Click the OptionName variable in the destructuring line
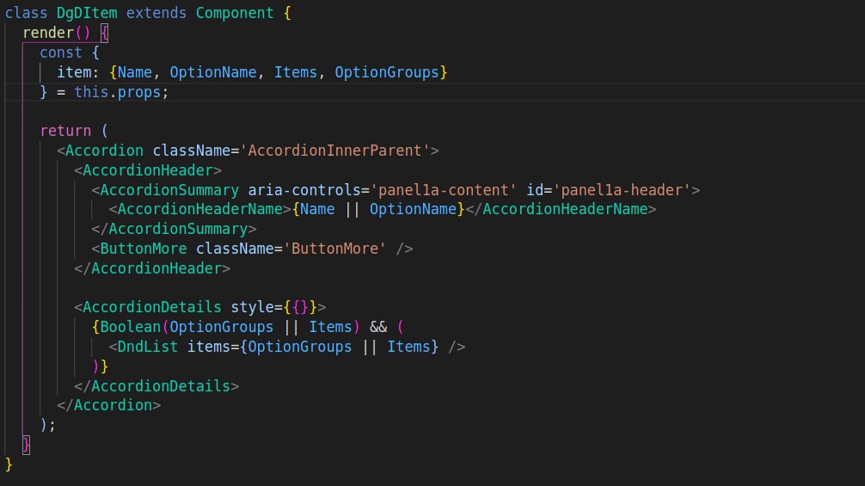This screenshot has width=865, height=486. coord(213,72)
